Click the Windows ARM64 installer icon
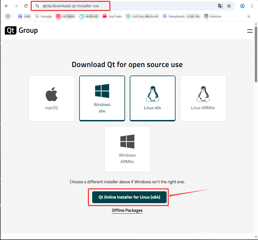Screen dimensions: 258x240 coord(127,142)
